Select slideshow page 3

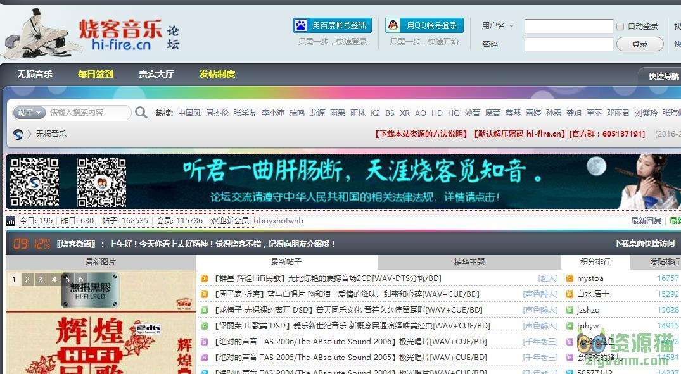coord(41,280)
